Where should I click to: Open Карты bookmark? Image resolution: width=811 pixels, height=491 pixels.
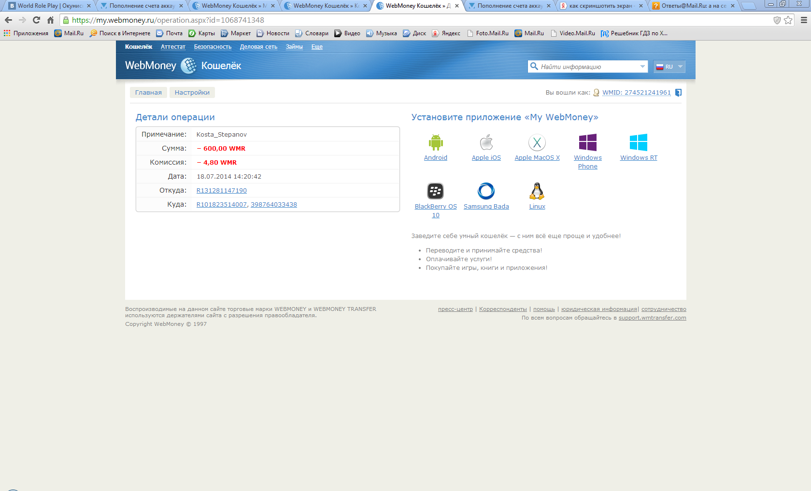click(x=201, y=33)
